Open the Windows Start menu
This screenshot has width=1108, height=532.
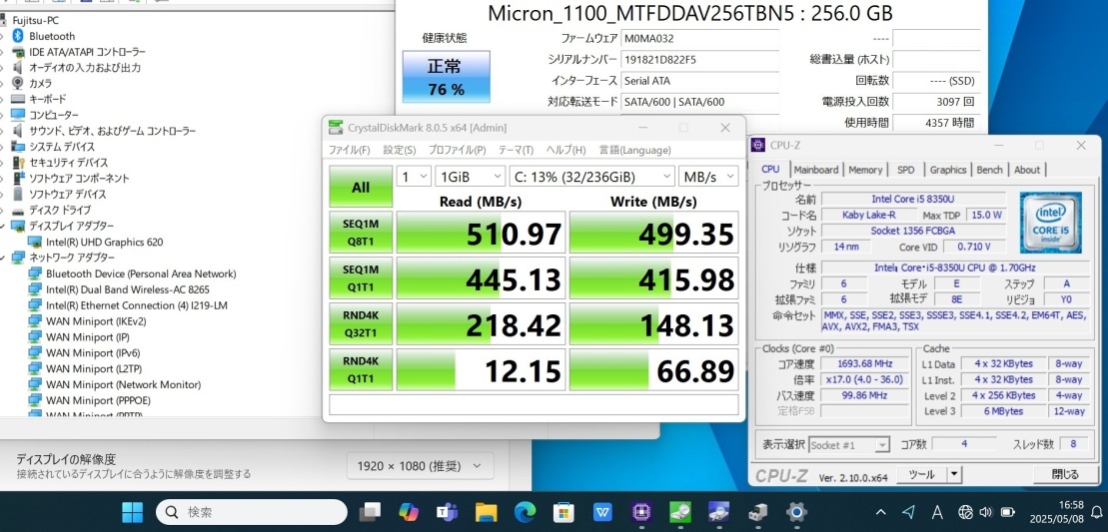coord(132,512)
